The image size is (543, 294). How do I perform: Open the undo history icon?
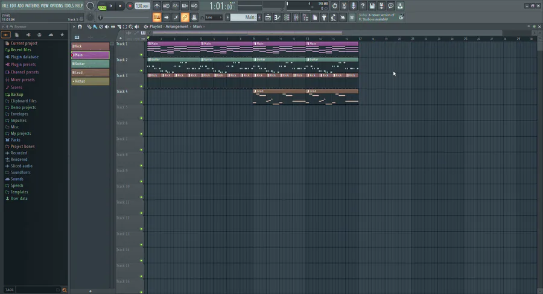point(334,6)
